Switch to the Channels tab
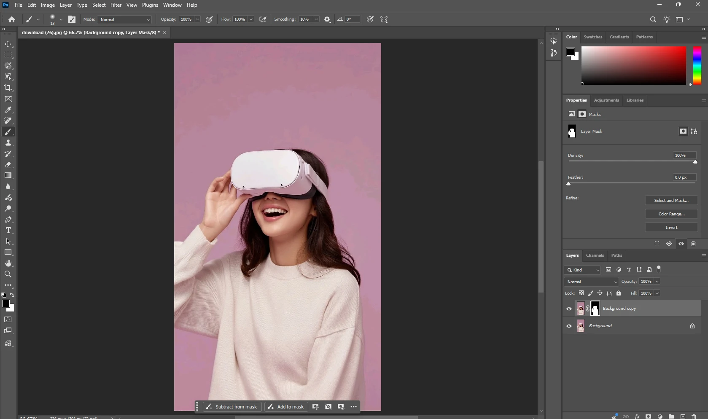This screenshot has height=419, width=708. (595, 255)
